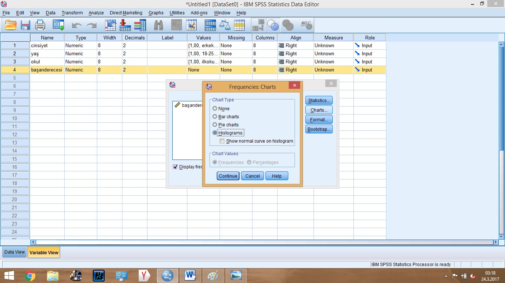Save the document with the floppy disk icon

[26, 25]
